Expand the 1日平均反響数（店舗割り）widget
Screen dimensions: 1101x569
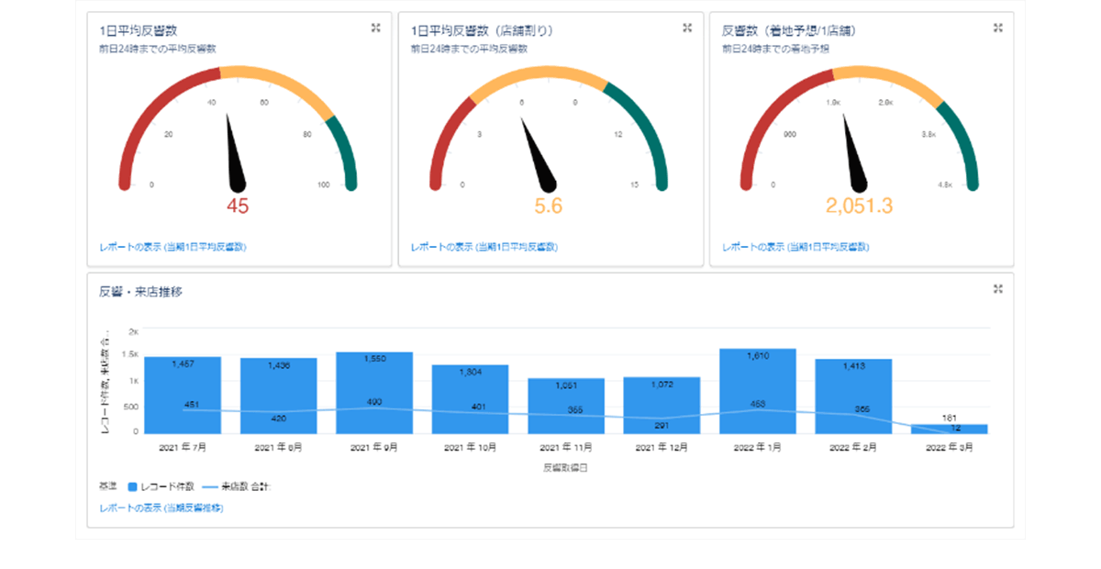point(686,28)
